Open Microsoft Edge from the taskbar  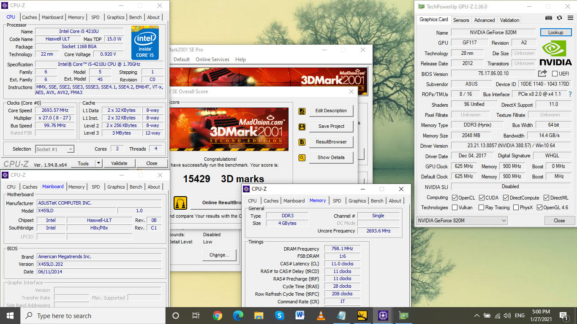click(x=238, y=315)
